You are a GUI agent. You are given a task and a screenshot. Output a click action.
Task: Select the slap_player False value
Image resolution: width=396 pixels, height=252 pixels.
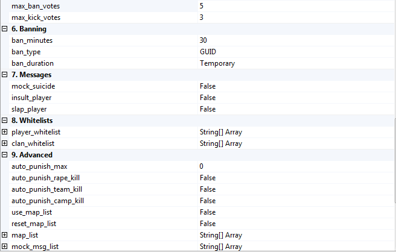click(x=208, y=109)
